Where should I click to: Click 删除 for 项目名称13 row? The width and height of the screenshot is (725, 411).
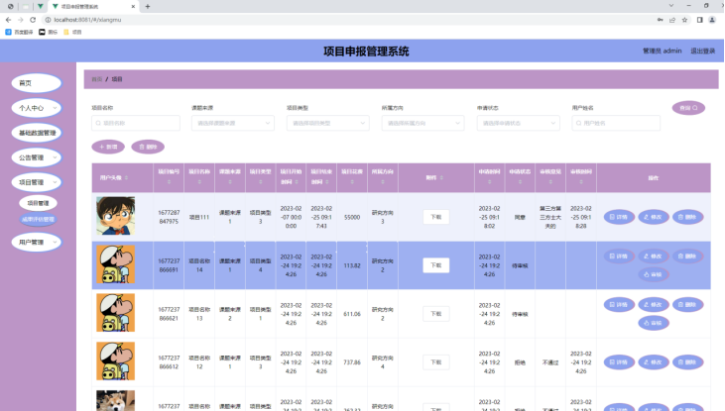[687, 305]
